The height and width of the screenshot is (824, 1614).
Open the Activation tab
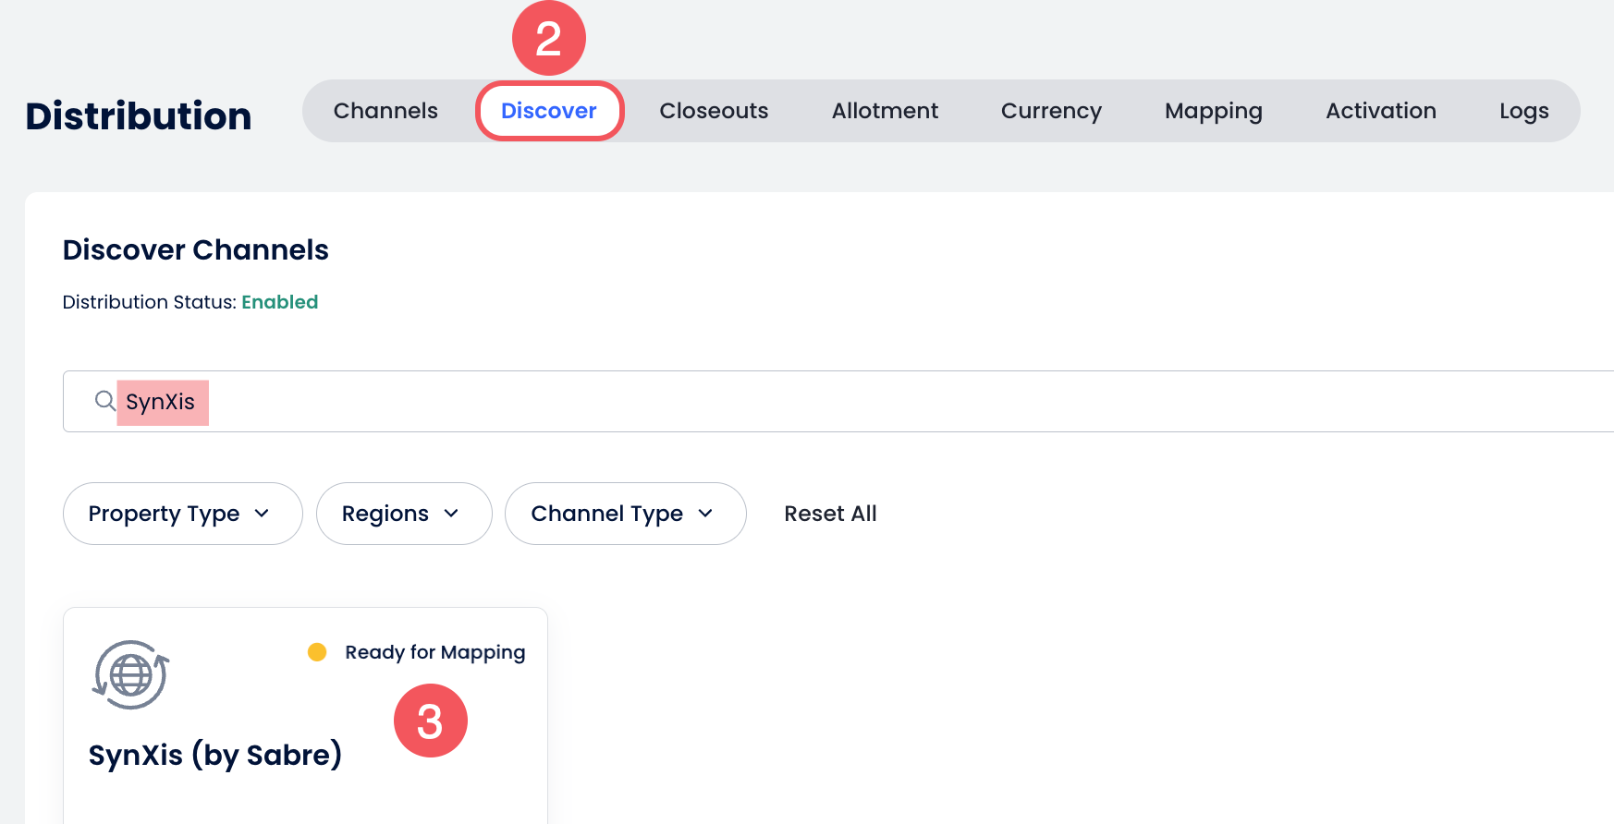pyautogui.click(x=1380, y=111)
